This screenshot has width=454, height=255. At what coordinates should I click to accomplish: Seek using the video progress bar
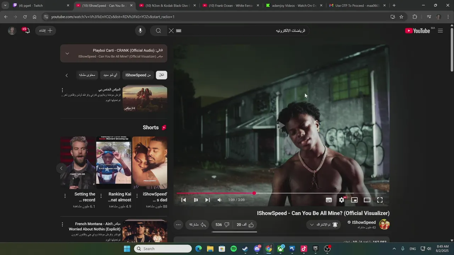point(281,193)
